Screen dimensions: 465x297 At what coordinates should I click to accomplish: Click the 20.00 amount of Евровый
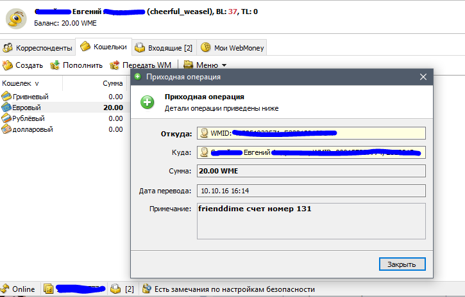tap(113, 108)
